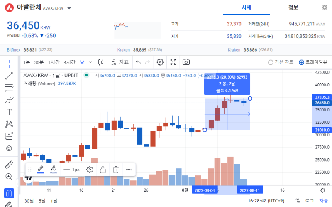332x207 pixels.
Task: Select the 30분 timeframe
Action: (x=39, y=62)
